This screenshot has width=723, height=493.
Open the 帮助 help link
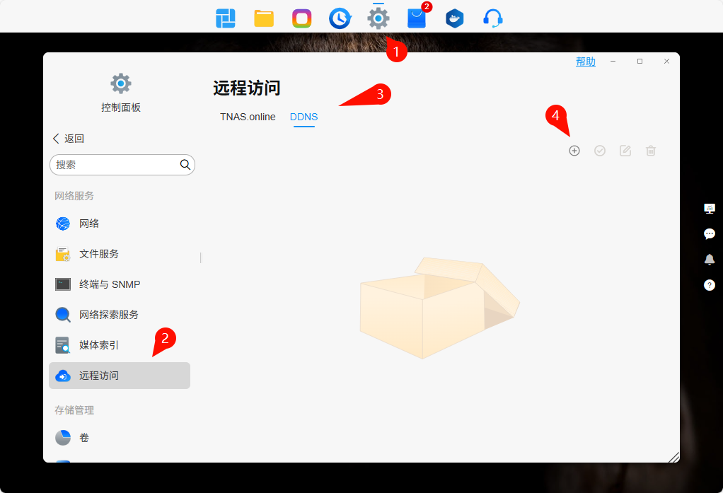[x=586, y=62]
